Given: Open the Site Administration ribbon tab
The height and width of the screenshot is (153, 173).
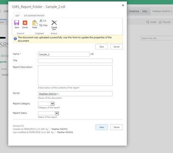Looking at the screenshot, I should coord(34,16).
